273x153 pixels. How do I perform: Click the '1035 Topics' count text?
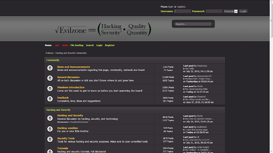168,80
